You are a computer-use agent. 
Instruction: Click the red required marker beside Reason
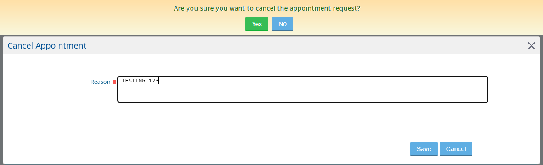click(x=115, y=82)
